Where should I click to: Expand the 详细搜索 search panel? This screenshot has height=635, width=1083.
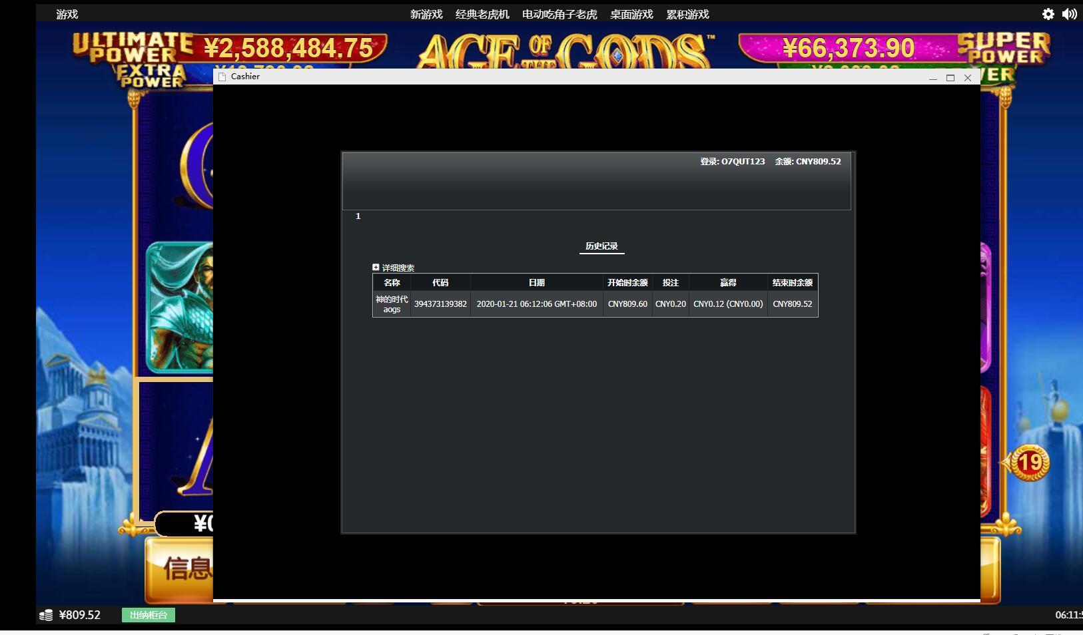click(x=376, y=267)
